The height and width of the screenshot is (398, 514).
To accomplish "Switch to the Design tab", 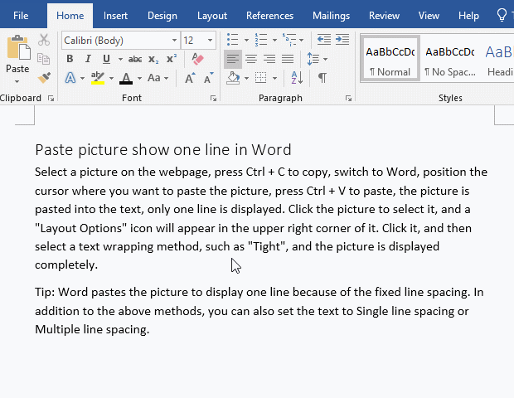I will [x=162, y=16].
